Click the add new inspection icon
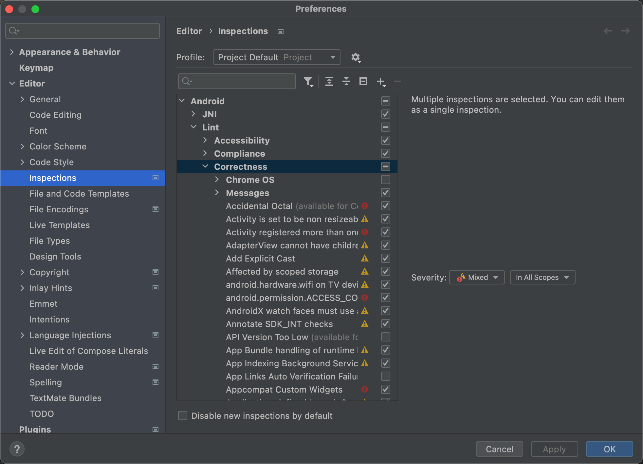 [x=381, y=81]
